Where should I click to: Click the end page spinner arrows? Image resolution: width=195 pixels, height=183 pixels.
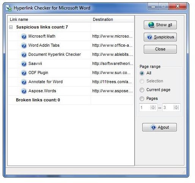tap(176, 107)
